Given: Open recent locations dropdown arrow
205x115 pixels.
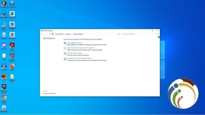Looking at the screenshot, I should tap(48, 34).
